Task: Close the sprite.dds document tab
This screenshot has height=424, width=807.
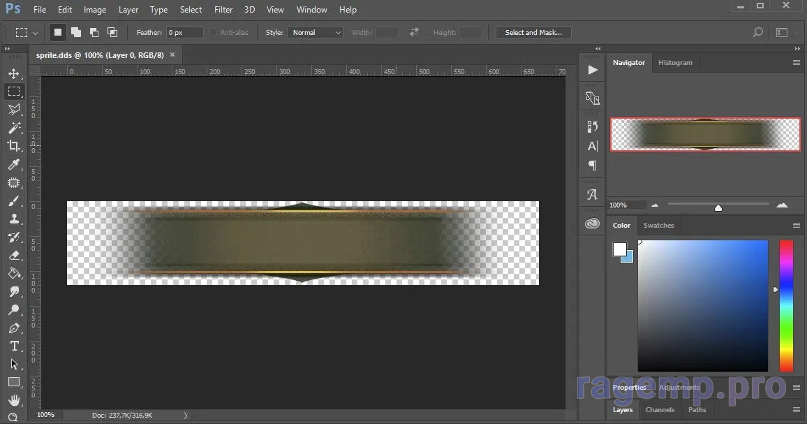Action: point(172,54)
